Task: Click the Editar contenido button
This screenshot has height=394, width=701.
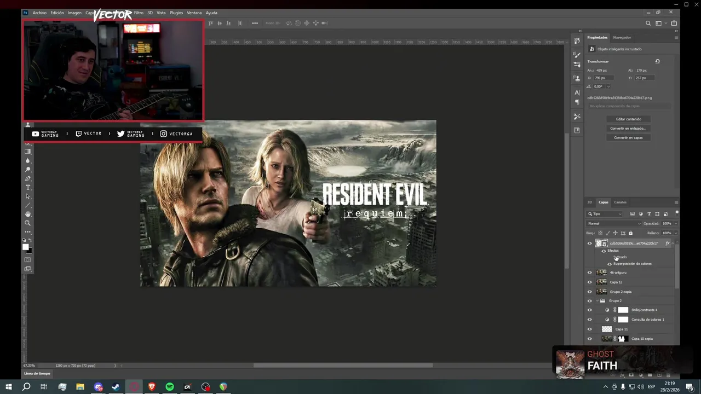Action: click(x=629, y=119)
